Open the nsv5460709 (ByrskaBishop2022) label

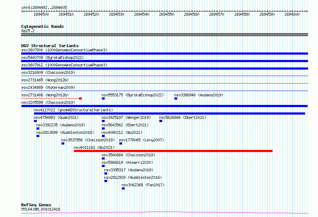click(x=53, y=57)
